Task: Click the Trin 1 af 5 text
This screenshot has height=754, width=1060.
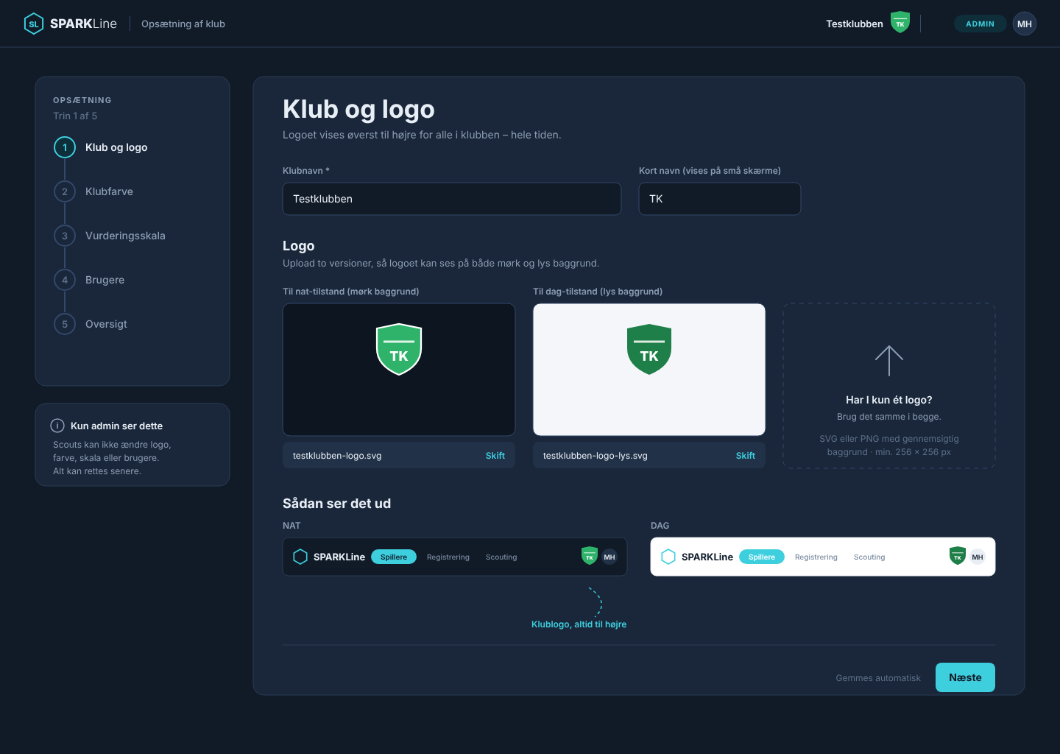Action: coord(75,116)
